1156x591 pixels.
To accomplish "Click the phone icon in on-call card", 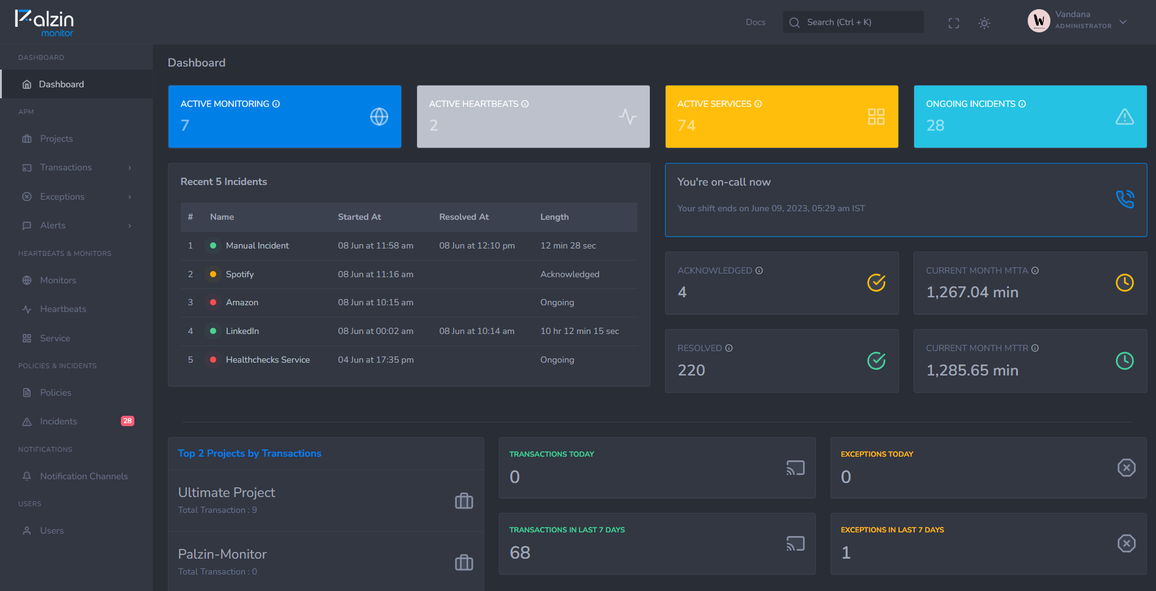I will tap(1125, 199).
